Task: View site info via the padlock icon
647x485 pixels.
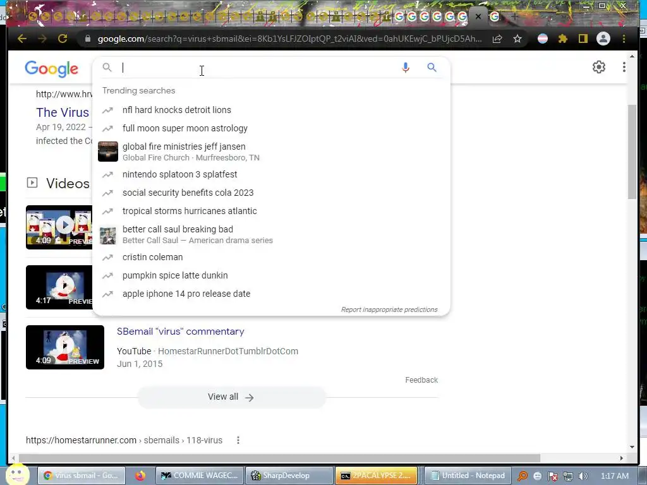Action: [x=87, y=39]
